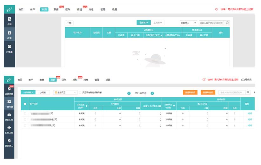261x165 pixels.
Task: Go to previous month before 2021年05月
Action: click(129, 93)
